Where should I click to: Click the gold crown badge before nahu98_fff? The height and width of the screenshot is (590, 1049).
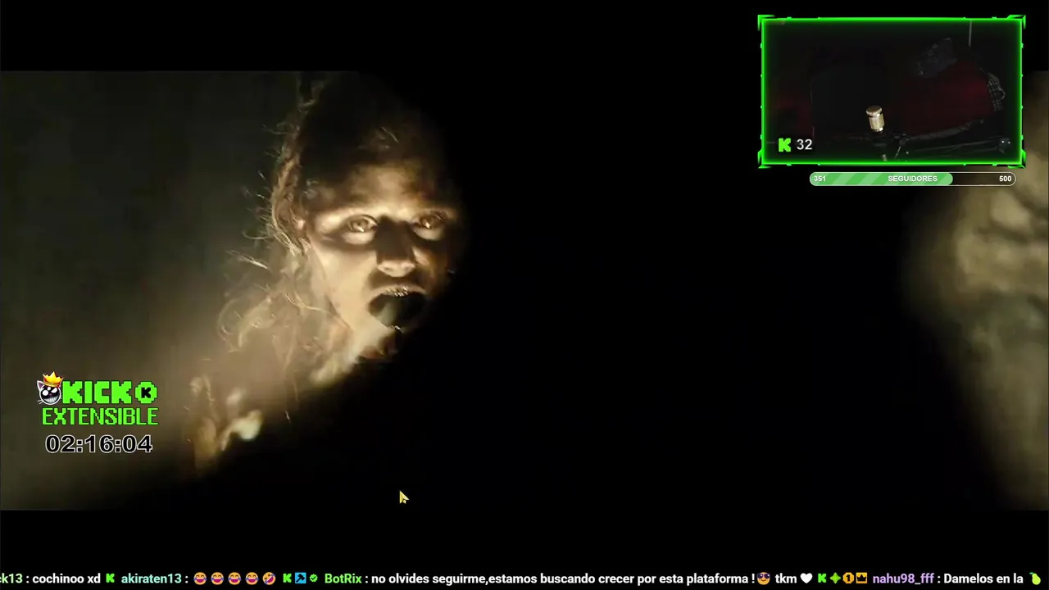[861, 579]
